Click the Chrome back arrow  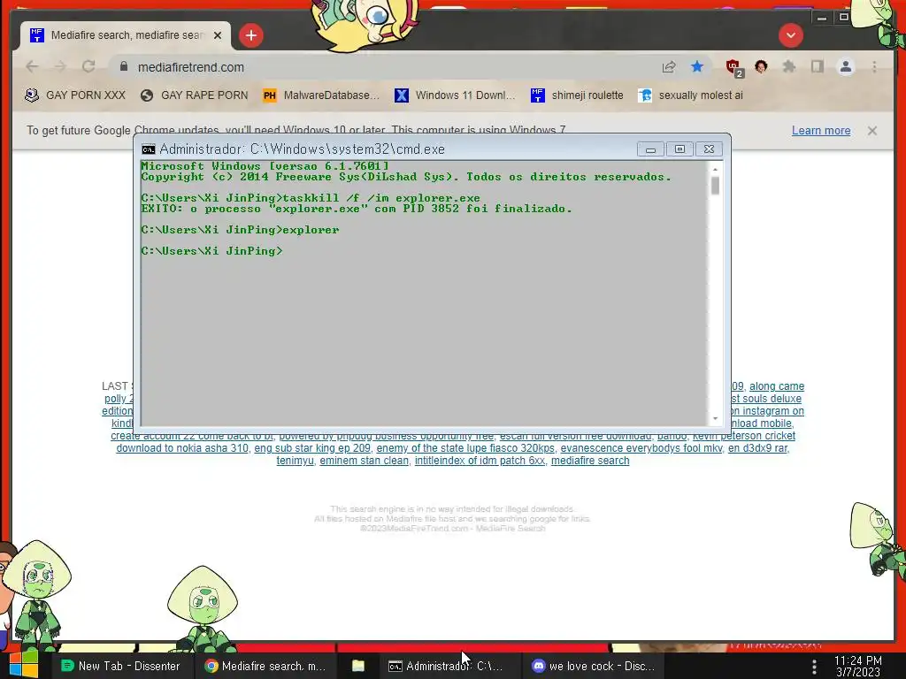click(x=33, y=67)
